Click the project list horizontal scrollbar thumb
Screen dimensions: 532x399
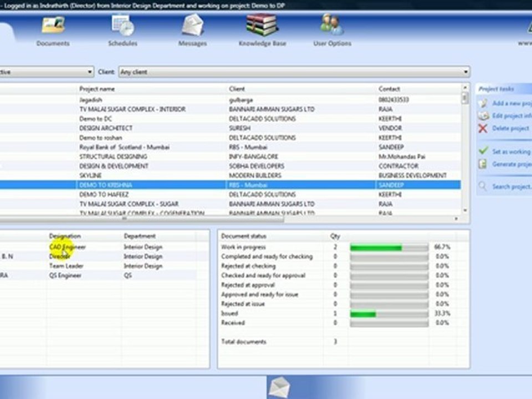coord(142,219)
